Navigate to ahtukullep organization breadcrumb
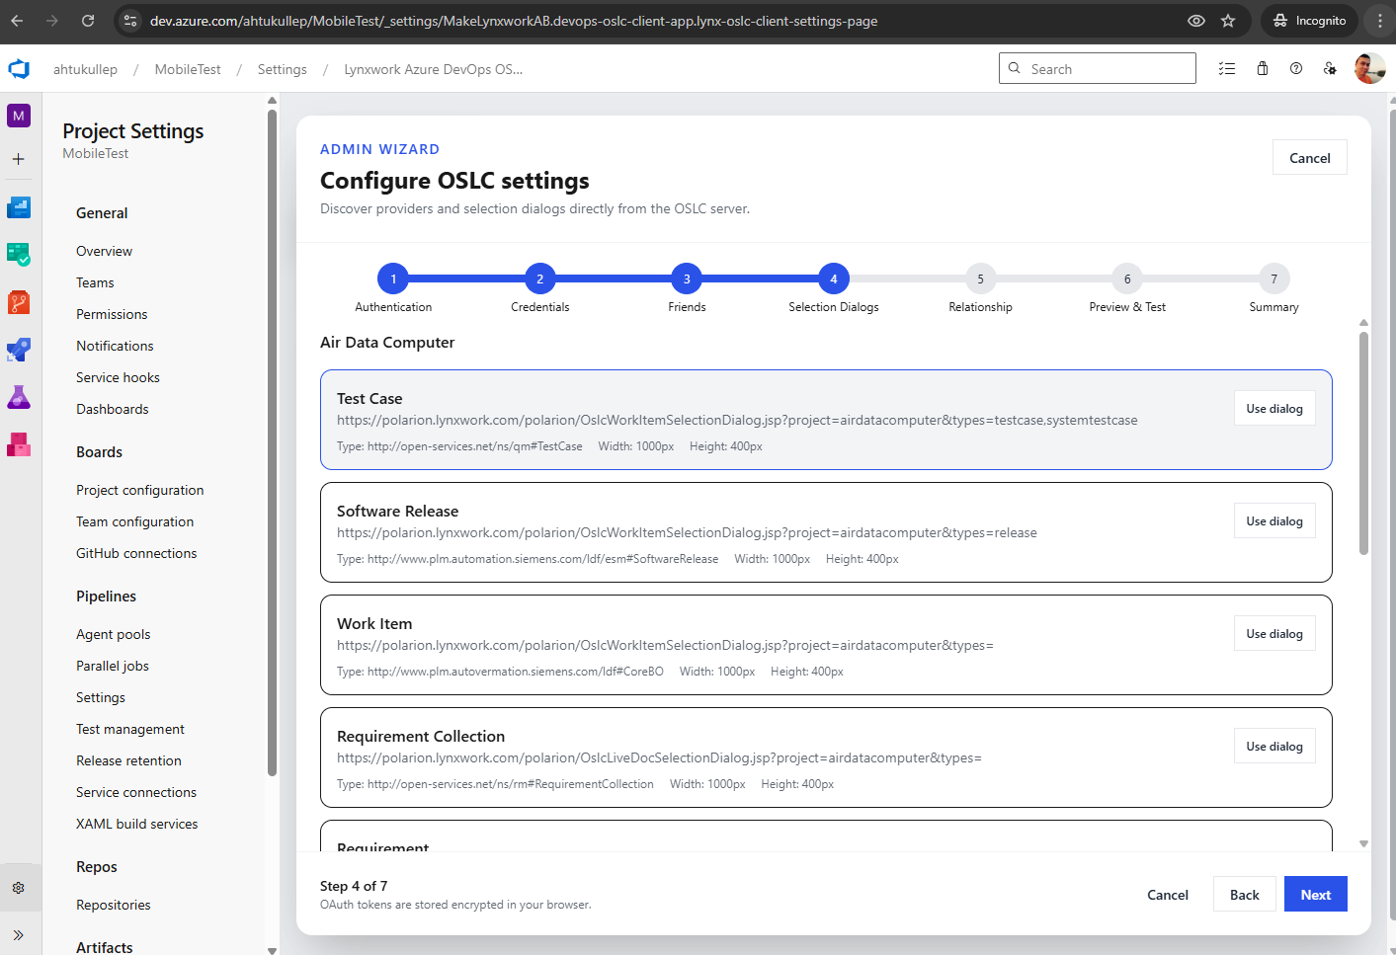This screenshot has width=1396, height=955. (x=85, y=69)
